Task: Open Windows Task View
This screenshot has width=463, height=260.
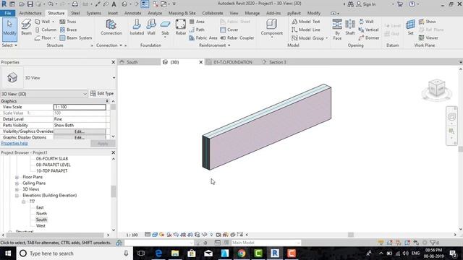Action: (x=141, y=253)
